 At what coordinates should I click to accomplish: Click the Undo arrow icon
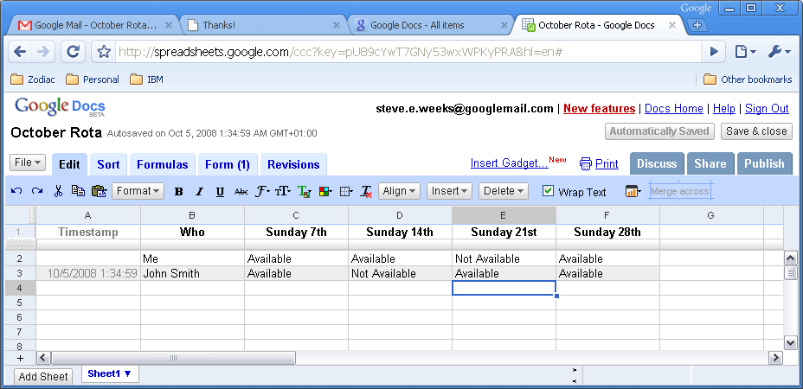click(x=16, y=191)
